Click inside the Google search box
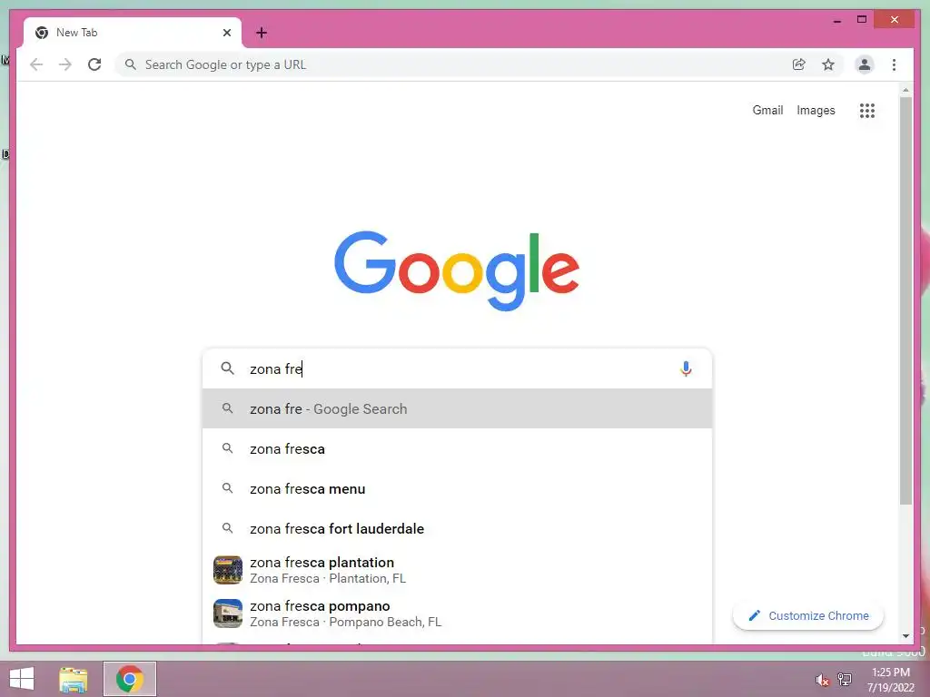 pyautogui.click(x=457, y=368)
